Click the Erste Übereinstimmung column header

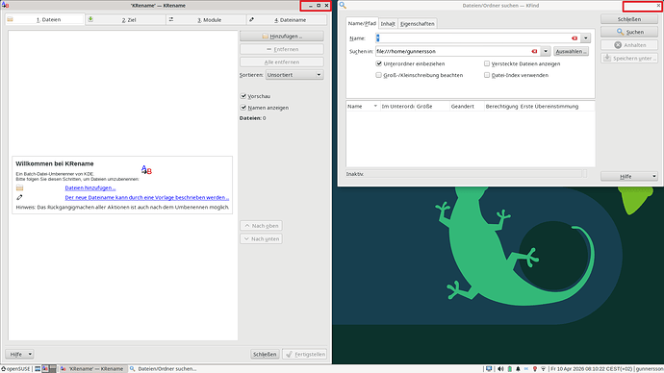(556, 106)
